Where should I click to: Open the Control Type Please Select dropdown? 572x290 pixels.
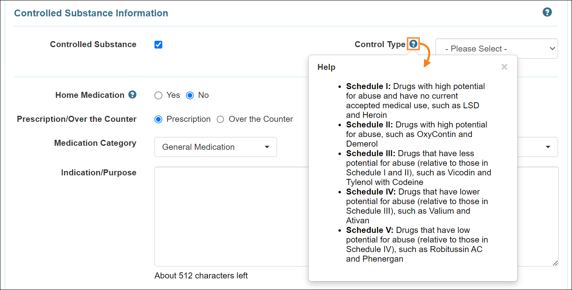point(497,49)
